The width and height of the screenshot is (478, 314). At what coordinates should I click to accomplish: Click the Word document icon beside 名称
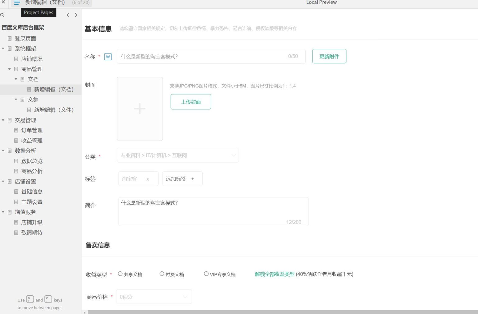[108, 57]
